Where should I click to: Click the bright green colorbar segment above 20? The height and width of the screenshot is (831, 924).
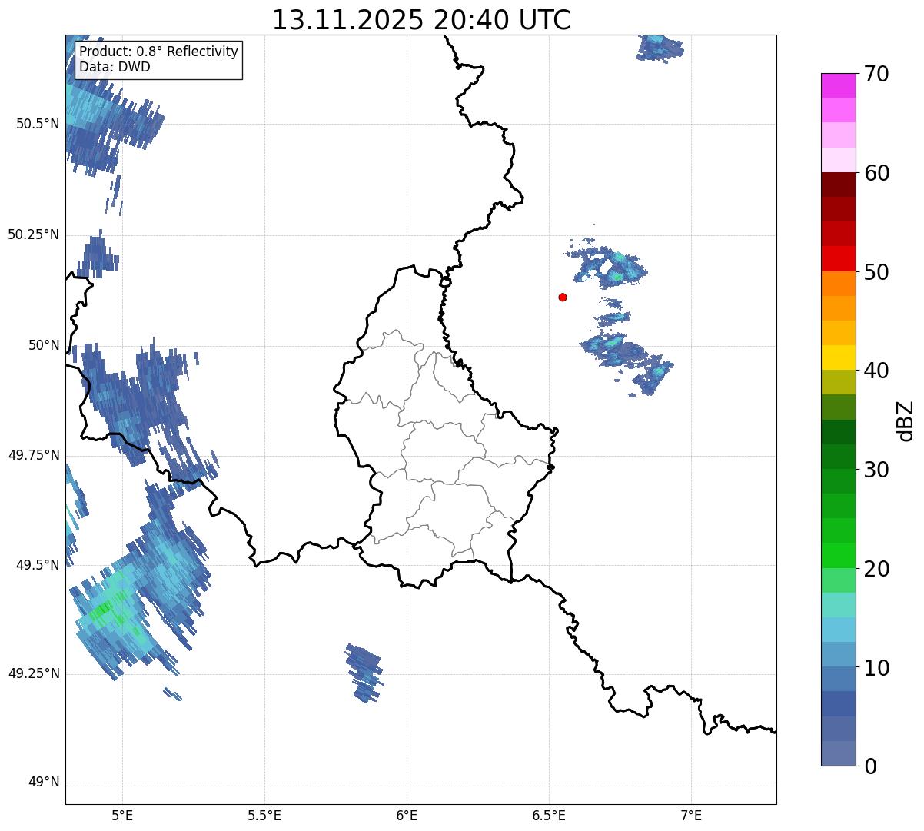(838, 555)
